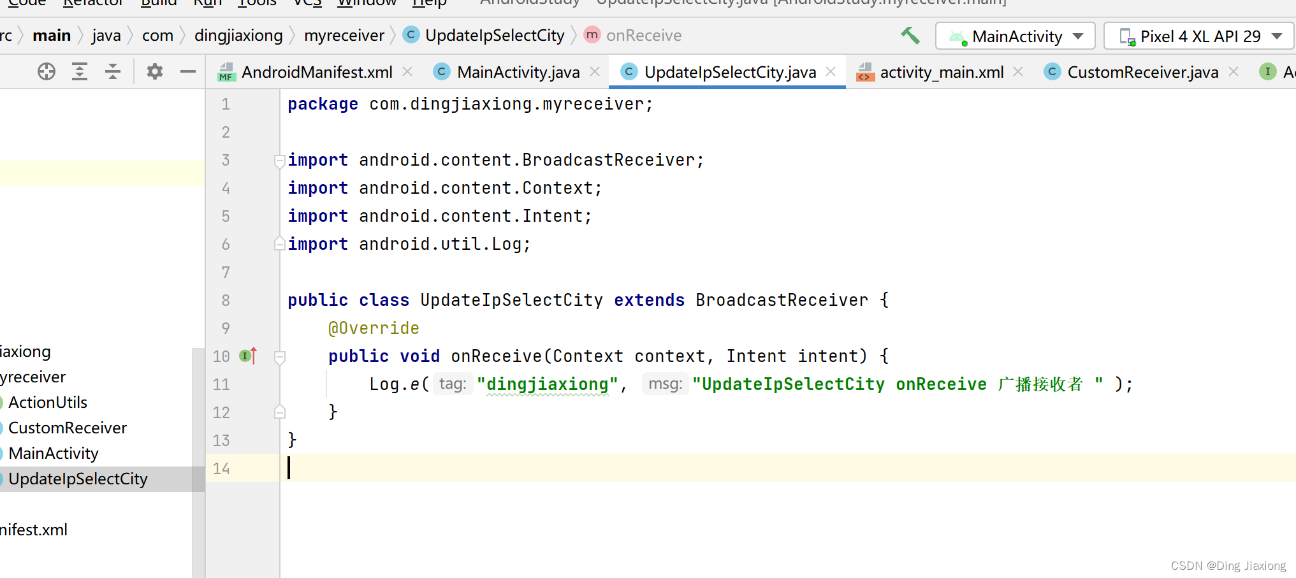Viewport: 1296px width, 578px height.
Task: Click the 'com' breadcrumb segment
Action: coord(157,35)
